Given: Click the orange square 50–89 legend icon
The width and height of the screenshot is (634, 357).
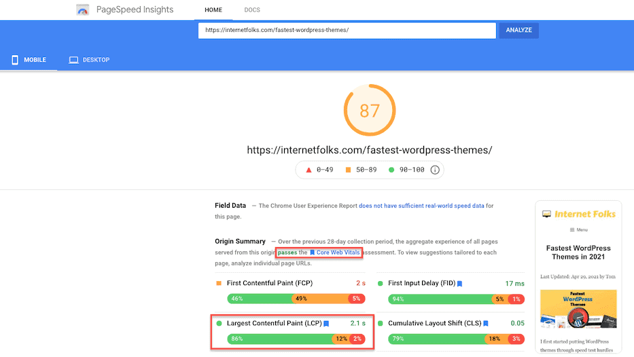Looking at the screenshot, I should [348, 170].
